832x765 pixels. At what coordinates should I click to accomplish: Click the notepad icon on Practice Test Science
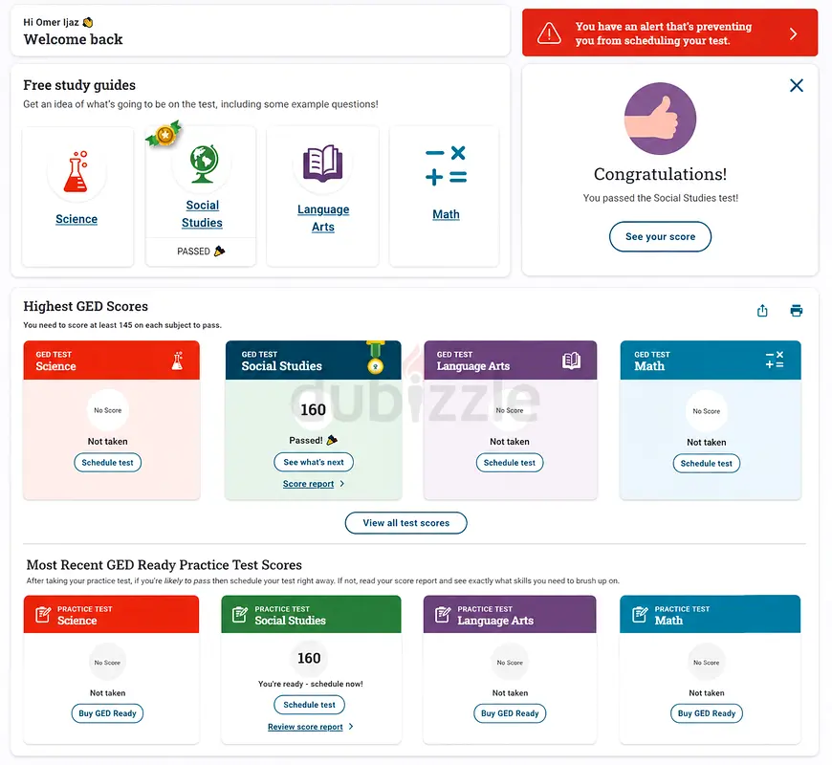[43, 614]
